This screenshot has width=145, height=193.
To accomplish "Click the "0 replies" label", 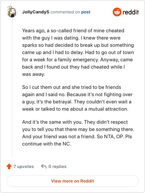I will coord(57,167).
